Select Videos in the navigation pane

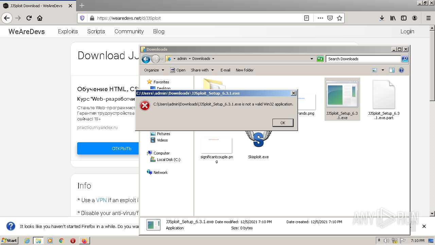tap(159, 140)
